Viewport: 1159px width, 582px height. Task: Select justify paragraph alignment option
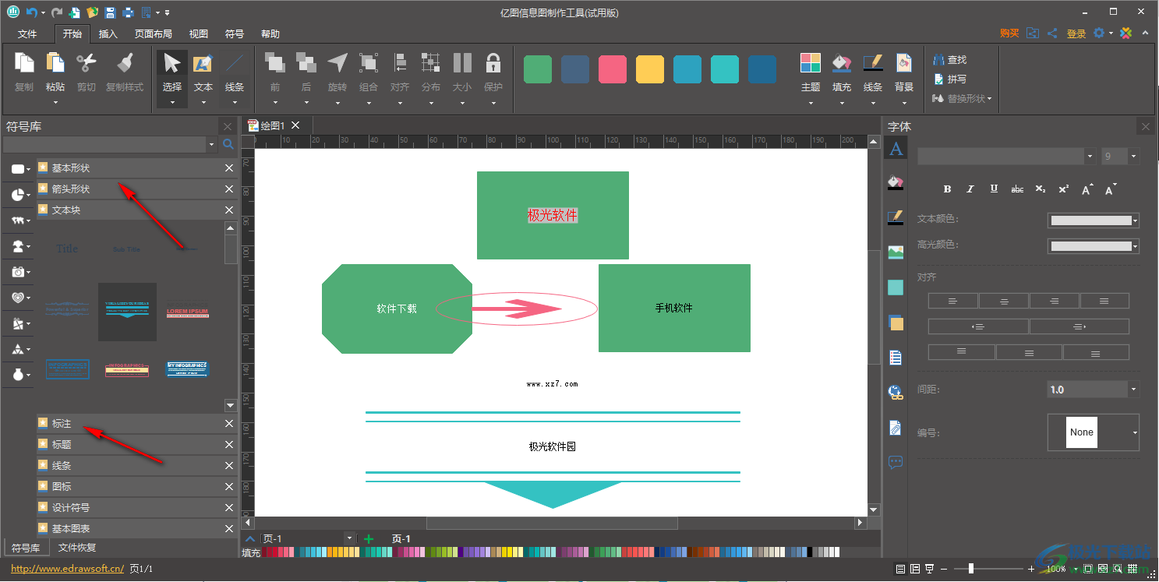[x=1104, y=301]
